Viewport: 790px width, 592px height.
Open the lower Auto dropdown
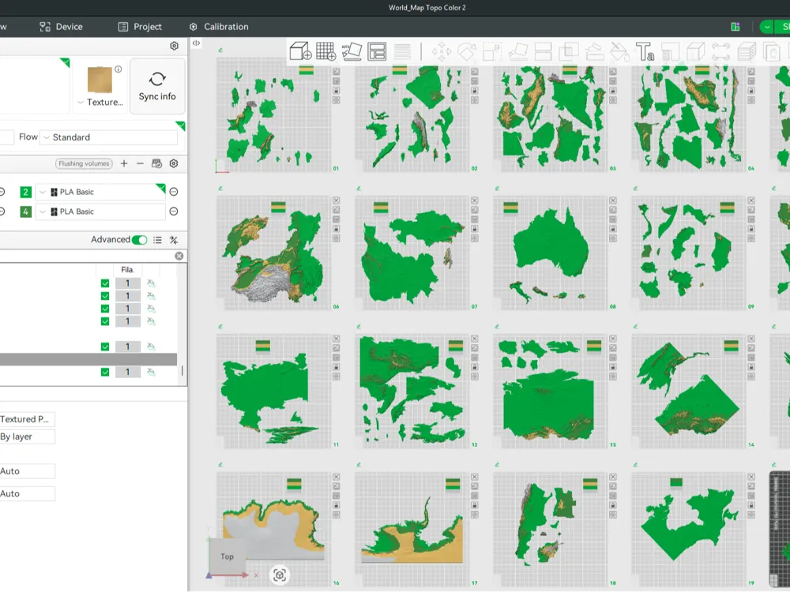27,494
